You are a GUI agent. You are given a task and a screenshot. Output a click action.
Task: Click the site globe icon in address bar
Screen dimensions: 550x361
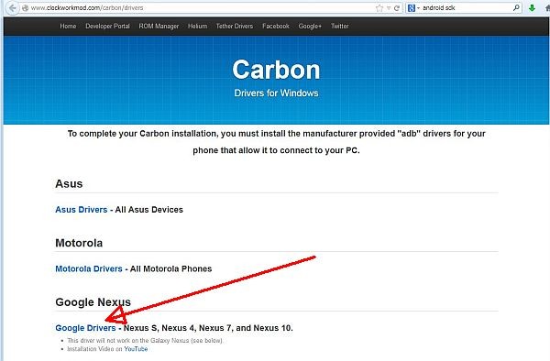(26, 7)
